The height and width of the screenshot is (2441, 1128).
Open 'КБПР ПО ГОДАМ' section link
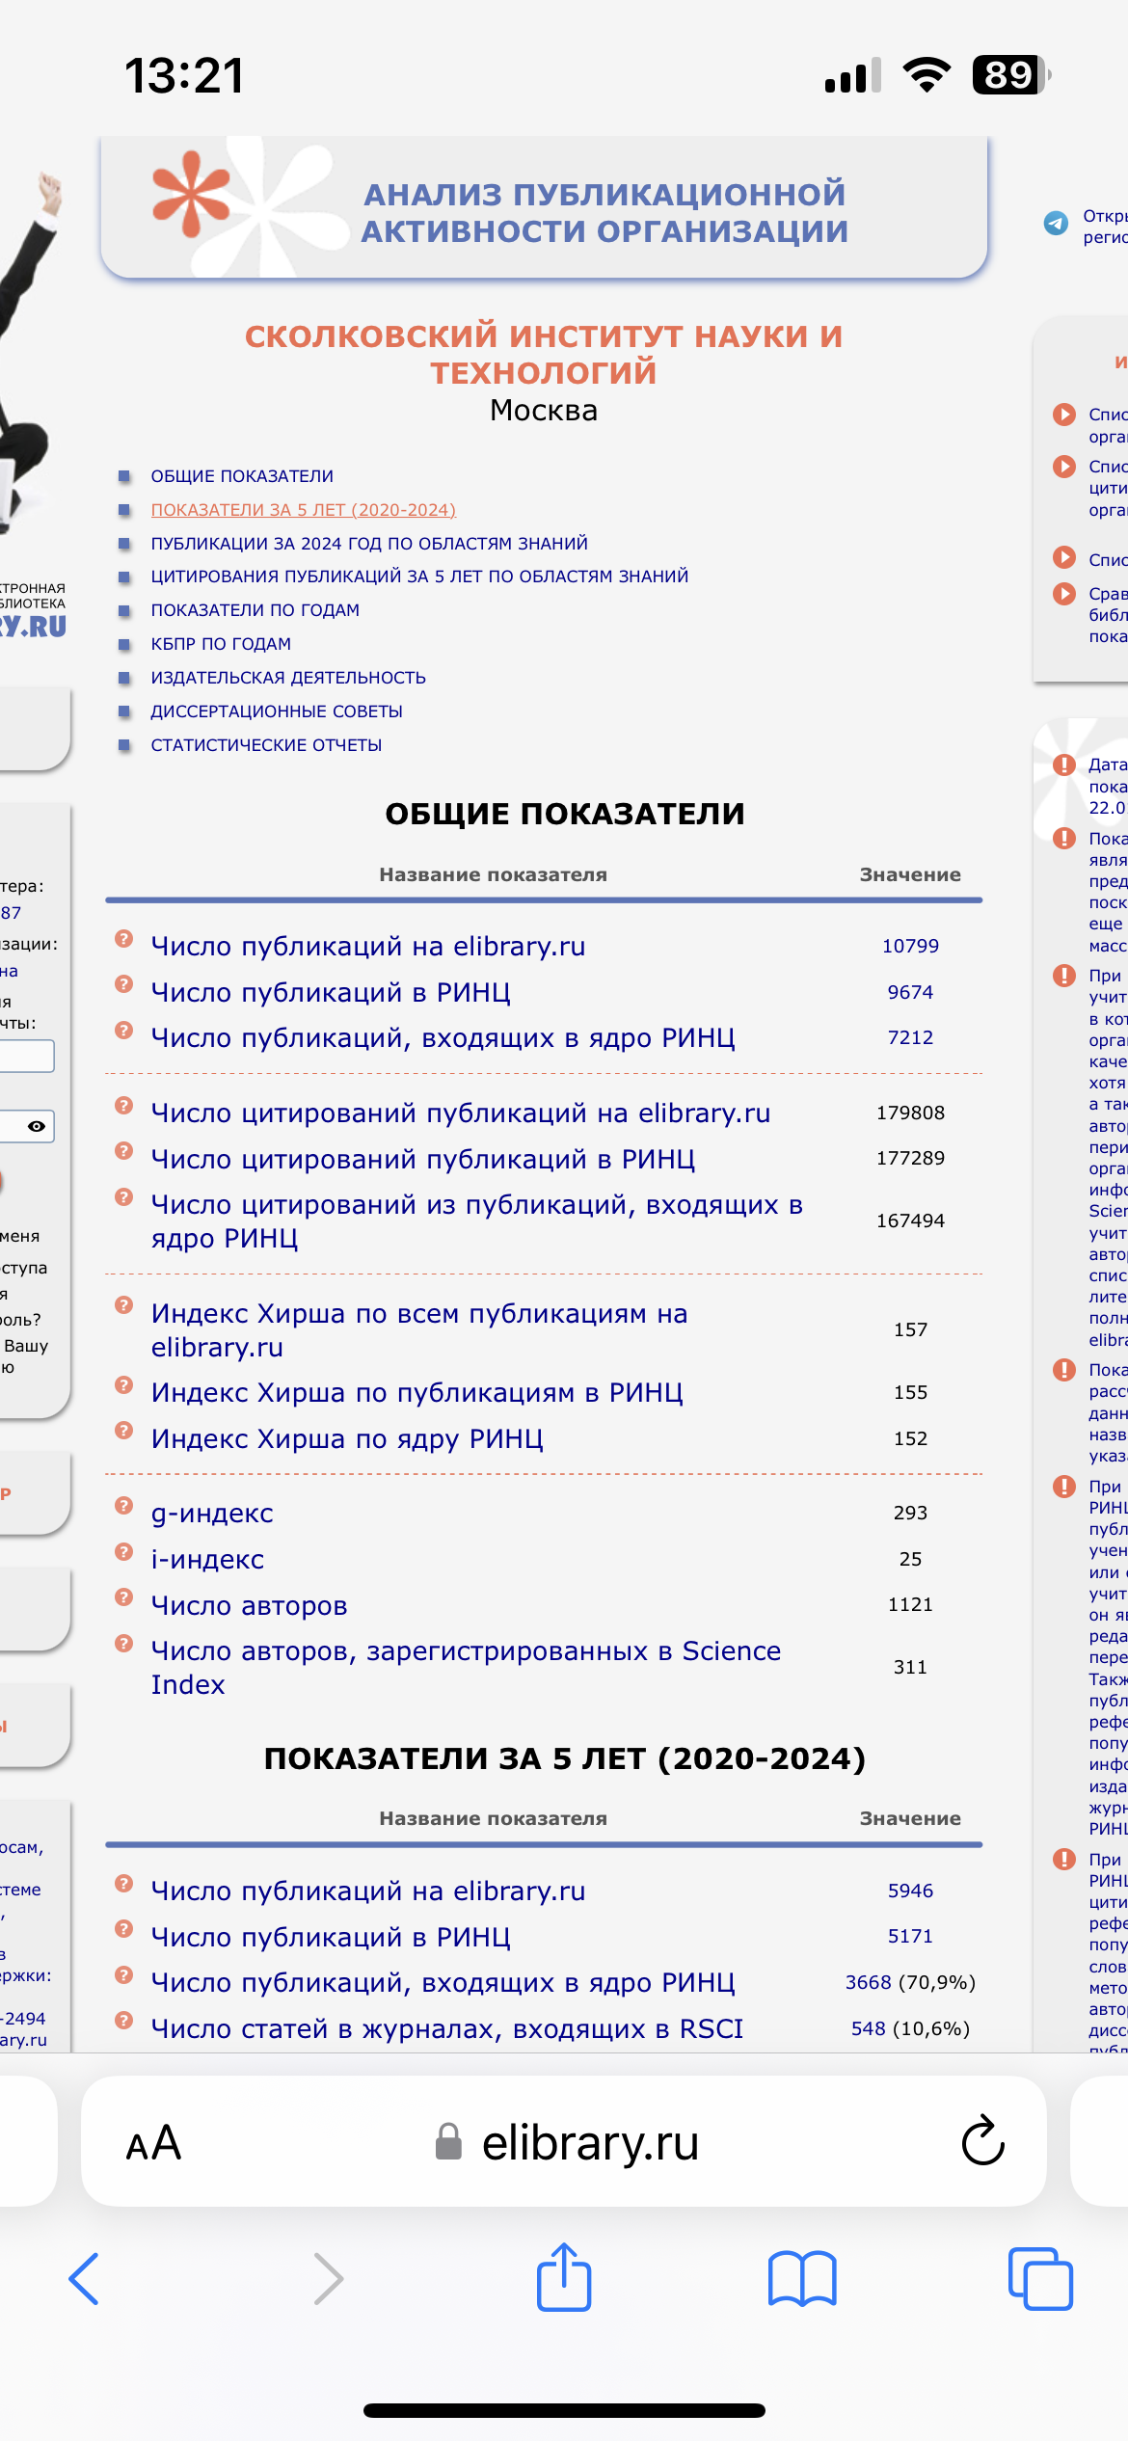click(221, 644)
